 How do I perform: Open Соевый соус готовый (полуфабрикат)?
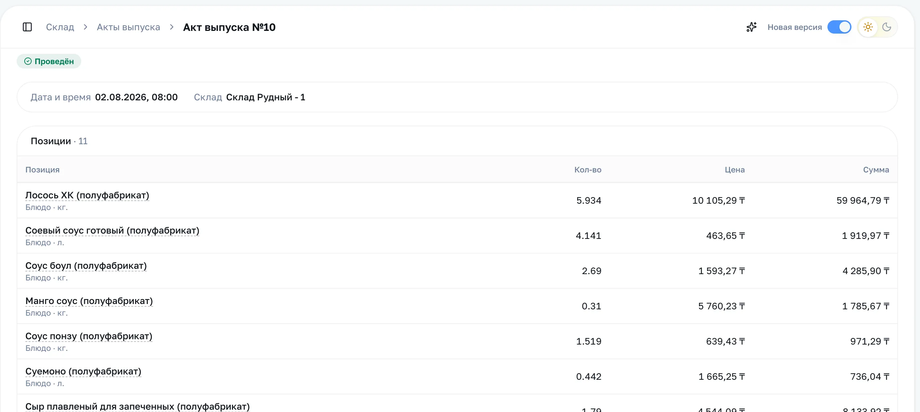pyautogui.click(x=112, y=231)
